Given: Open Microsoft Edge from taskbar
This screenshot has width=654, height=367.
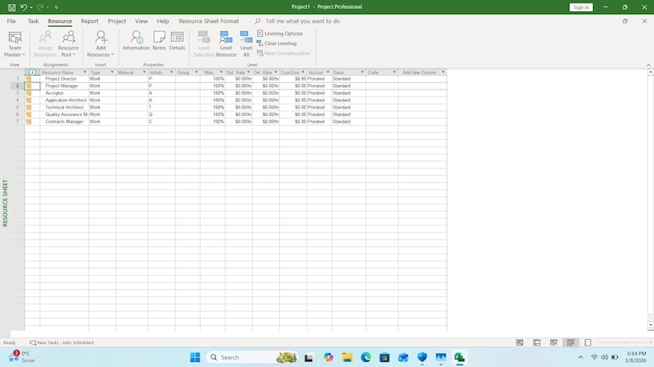Looking at the screenshot, I should point(366,357).
